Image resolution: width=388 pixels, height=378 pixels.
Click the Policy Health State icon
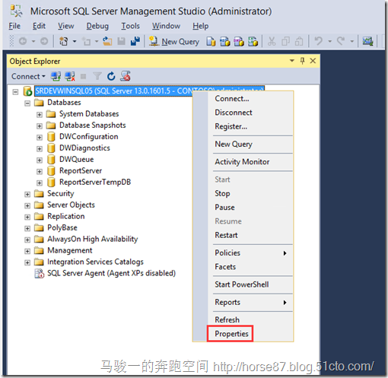pos(126,76)
